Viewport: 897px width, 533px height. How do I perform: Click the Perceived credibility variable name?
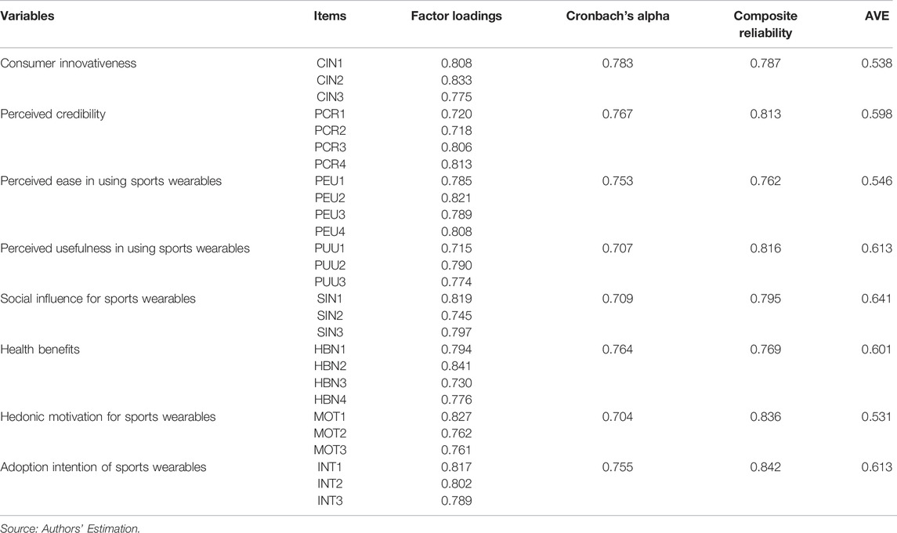pyautogui.click(x=52, y=114)
